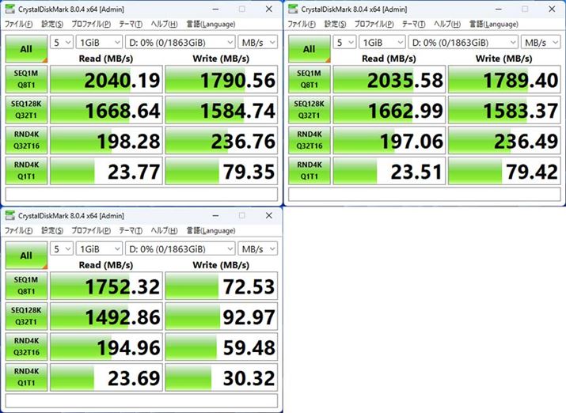Image resolution: width=566 pixels, height=413 pixels.
Task: Open 1GiB size dropdown in top-right window
Action: (x=382, y=43)
